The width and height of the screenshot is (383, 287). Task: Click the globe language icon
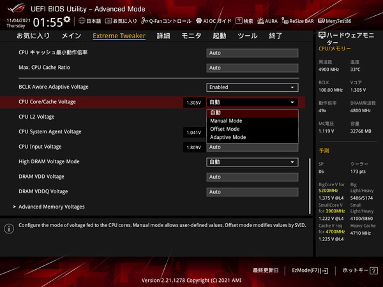coord(82,21)
